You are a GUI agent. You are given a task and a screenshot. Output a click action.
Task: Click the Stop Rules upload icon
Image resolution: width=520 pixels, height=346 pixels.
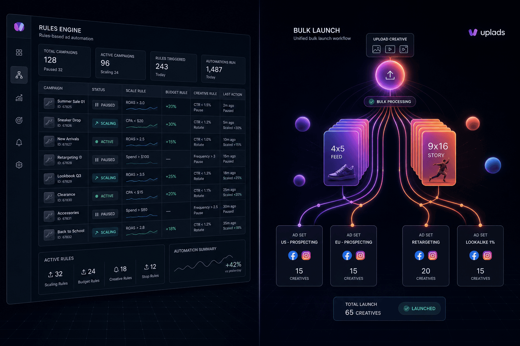(146, 267)
